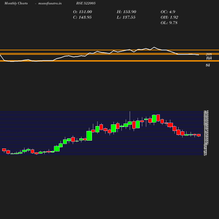The width and height of the screenshot is (219, 219).
Task: Select the "OC: 4.9" value
Action: tap(168, 12)
